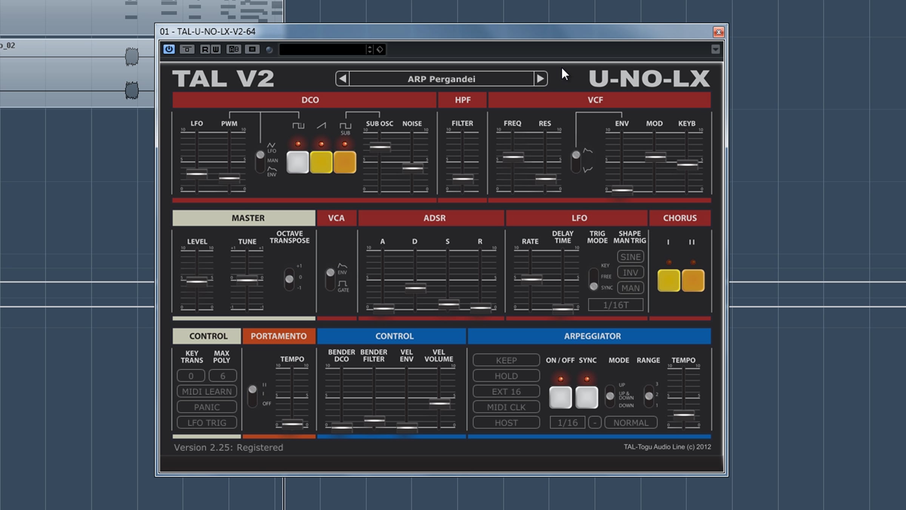Toggle the DCO pulse wave button
Image resolution: width=906 pixels, height=510 pixels.
pos(298,162)
